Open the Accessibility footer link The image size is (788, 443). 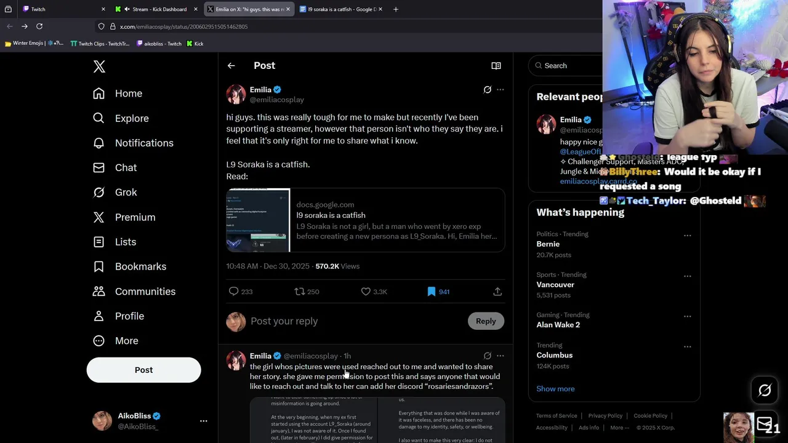tap(552, 428)
